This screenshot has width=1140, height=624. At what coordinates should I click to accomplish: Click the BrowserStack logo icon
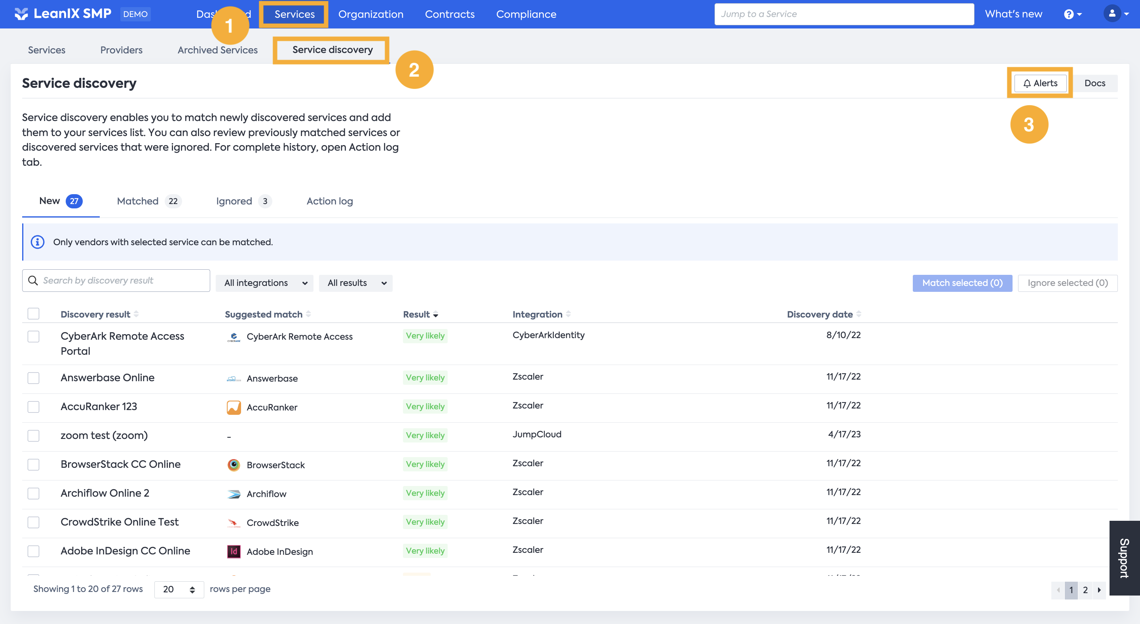[234, 465]
